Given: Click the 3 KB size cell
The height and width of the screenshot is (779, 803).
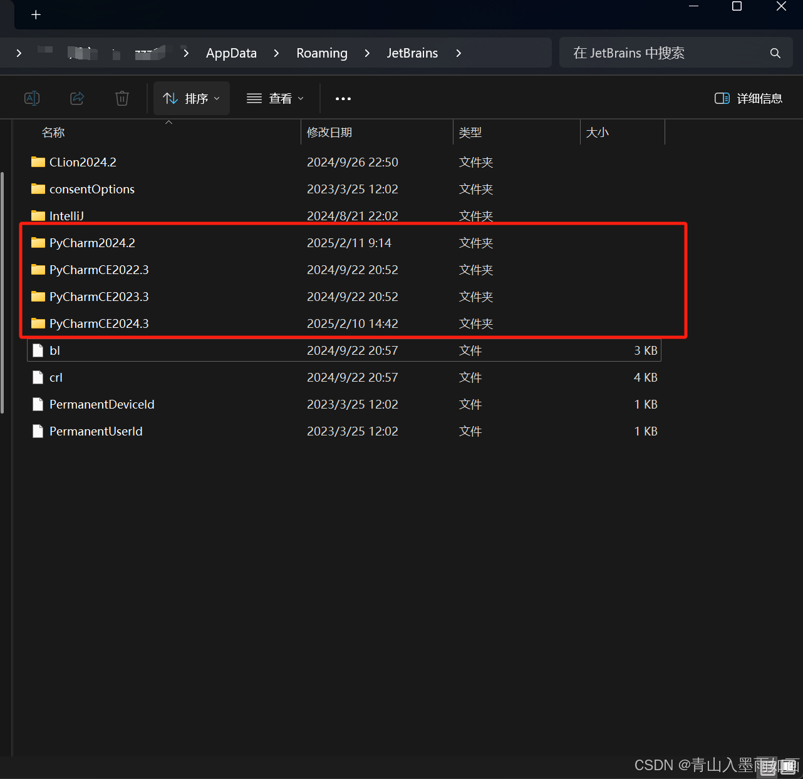Looking at the screenshot, I should pos(646,350).
